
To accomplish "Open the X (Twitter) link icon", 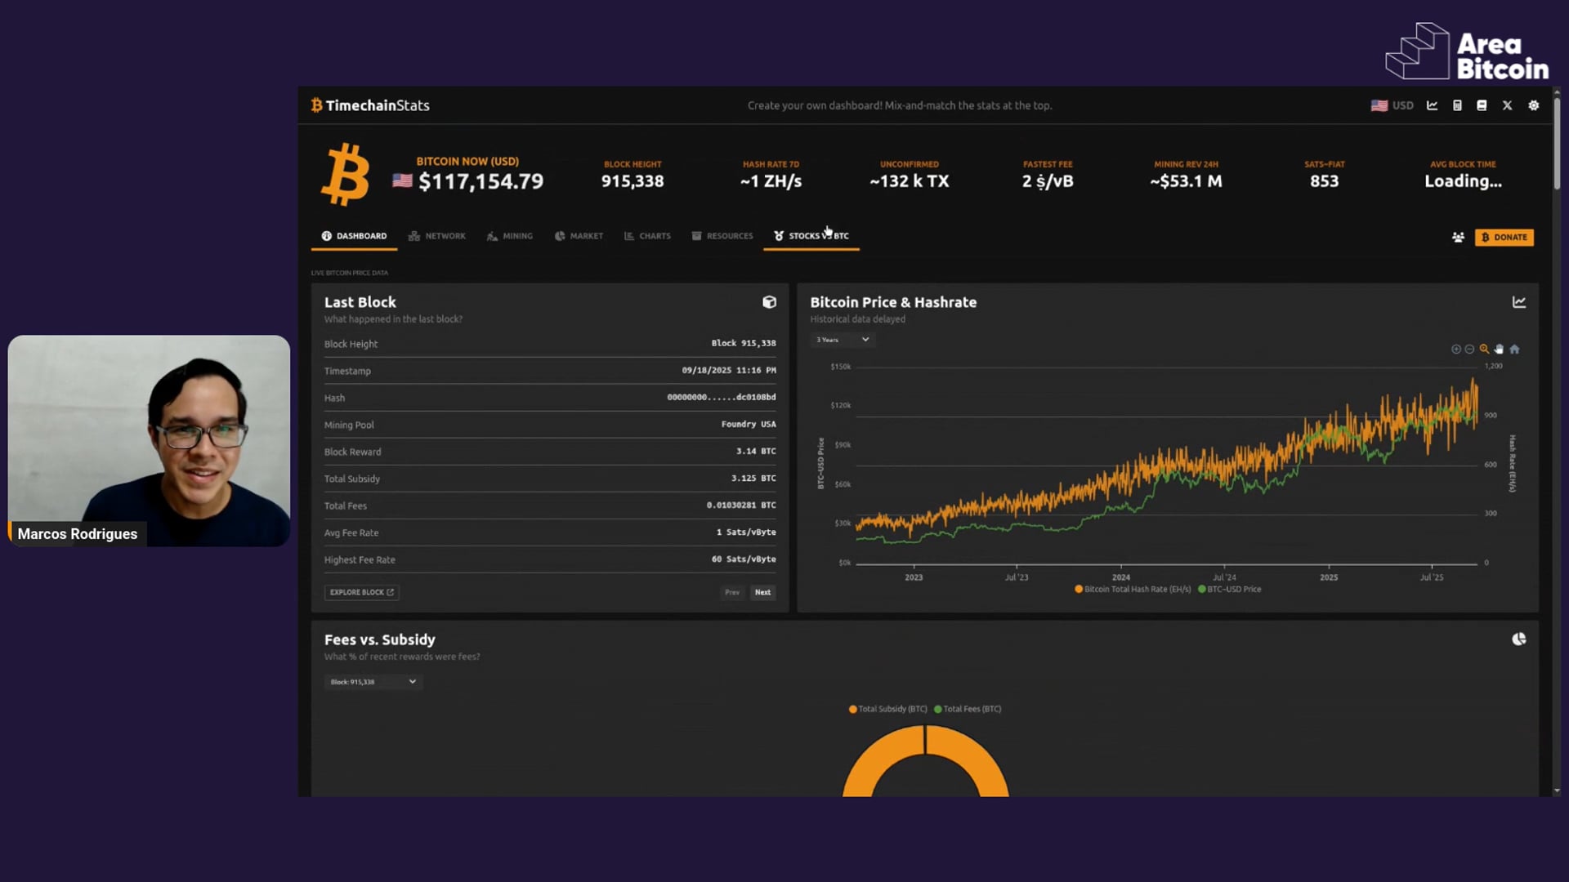I will click(1507, 105).
